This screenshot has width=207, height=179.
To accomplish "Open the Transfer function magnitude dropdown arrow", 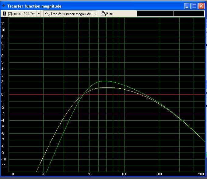I will [95, 14].
